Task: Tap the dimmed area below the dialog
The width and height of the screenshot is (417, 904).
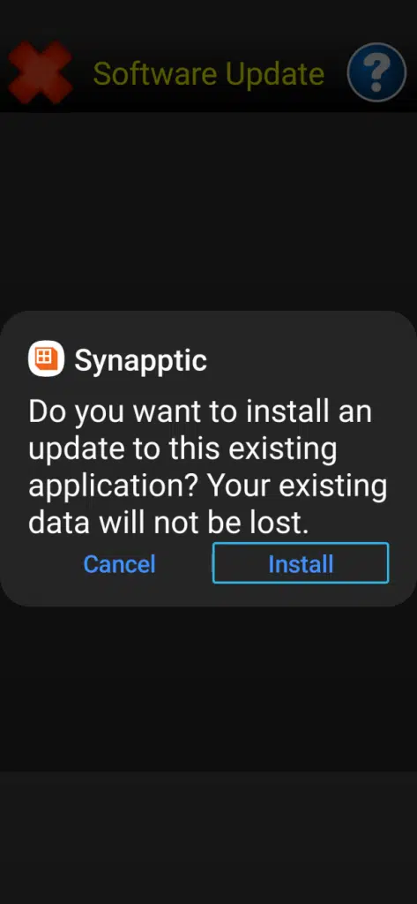Action: (208, 689)
